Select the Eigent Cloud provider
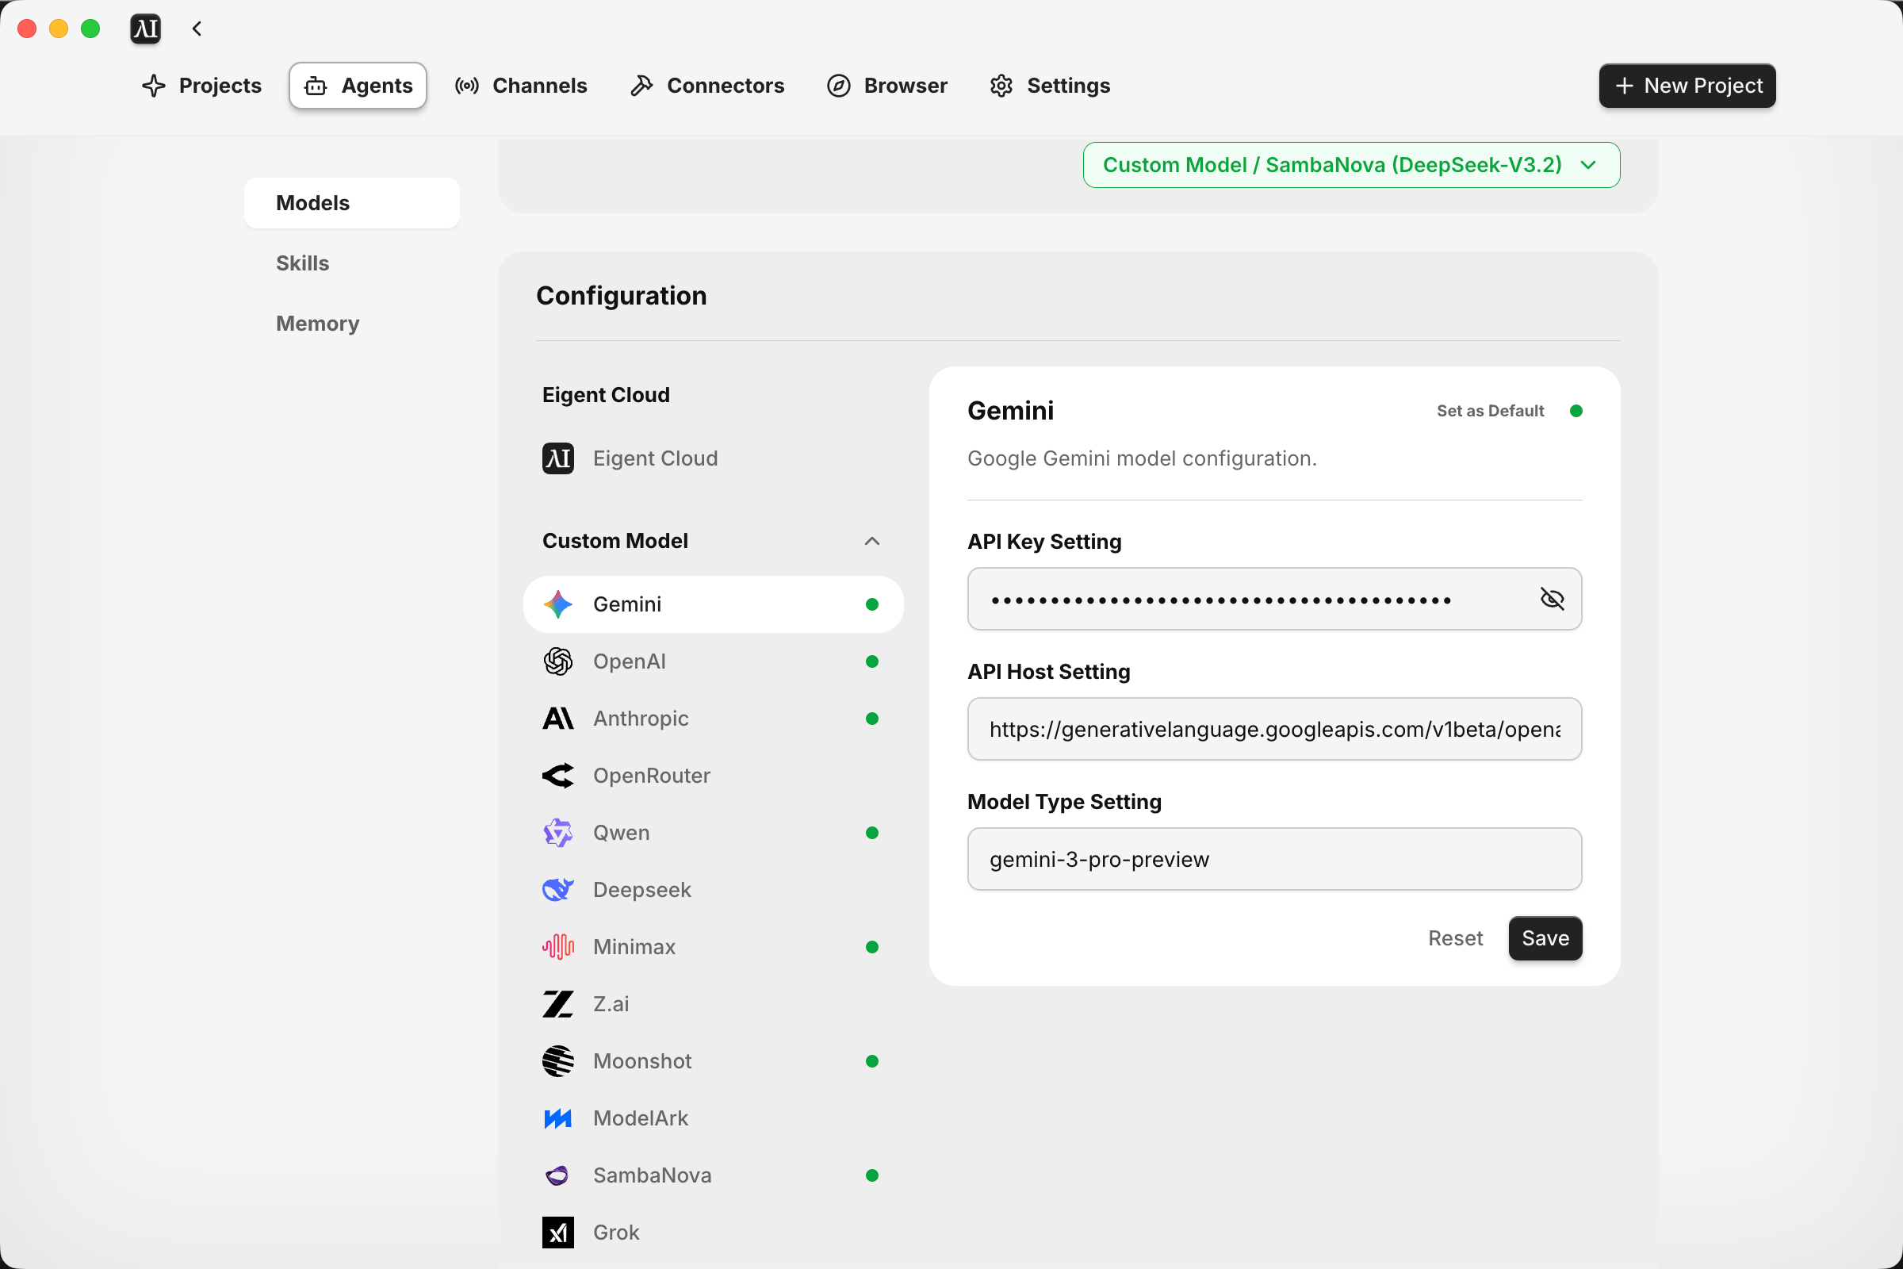The height and width of the screenshot is (1269, 1903). tap(714, 459)
